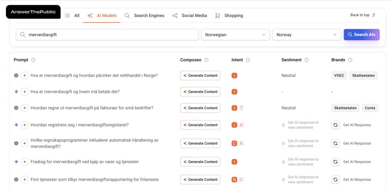Add the frilansere prompt with plus
The height and width of the screenshot is (190, 392).
point(24,180)
